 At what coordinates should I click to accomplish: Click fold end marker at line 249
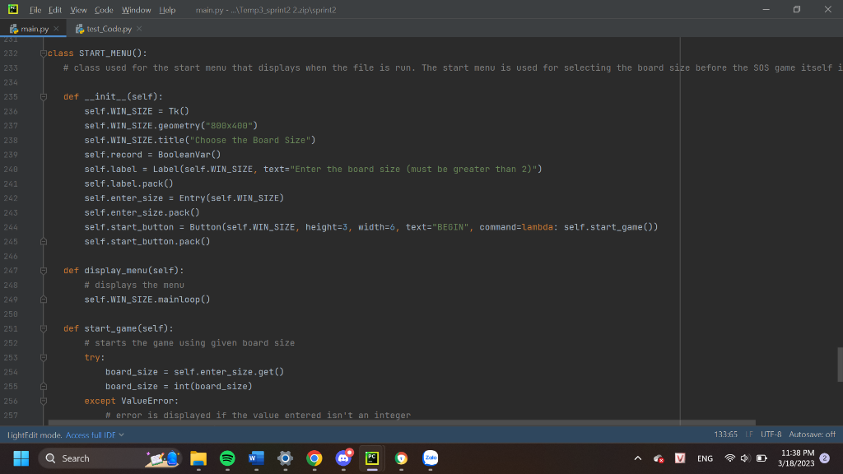(x=44, y=300)
